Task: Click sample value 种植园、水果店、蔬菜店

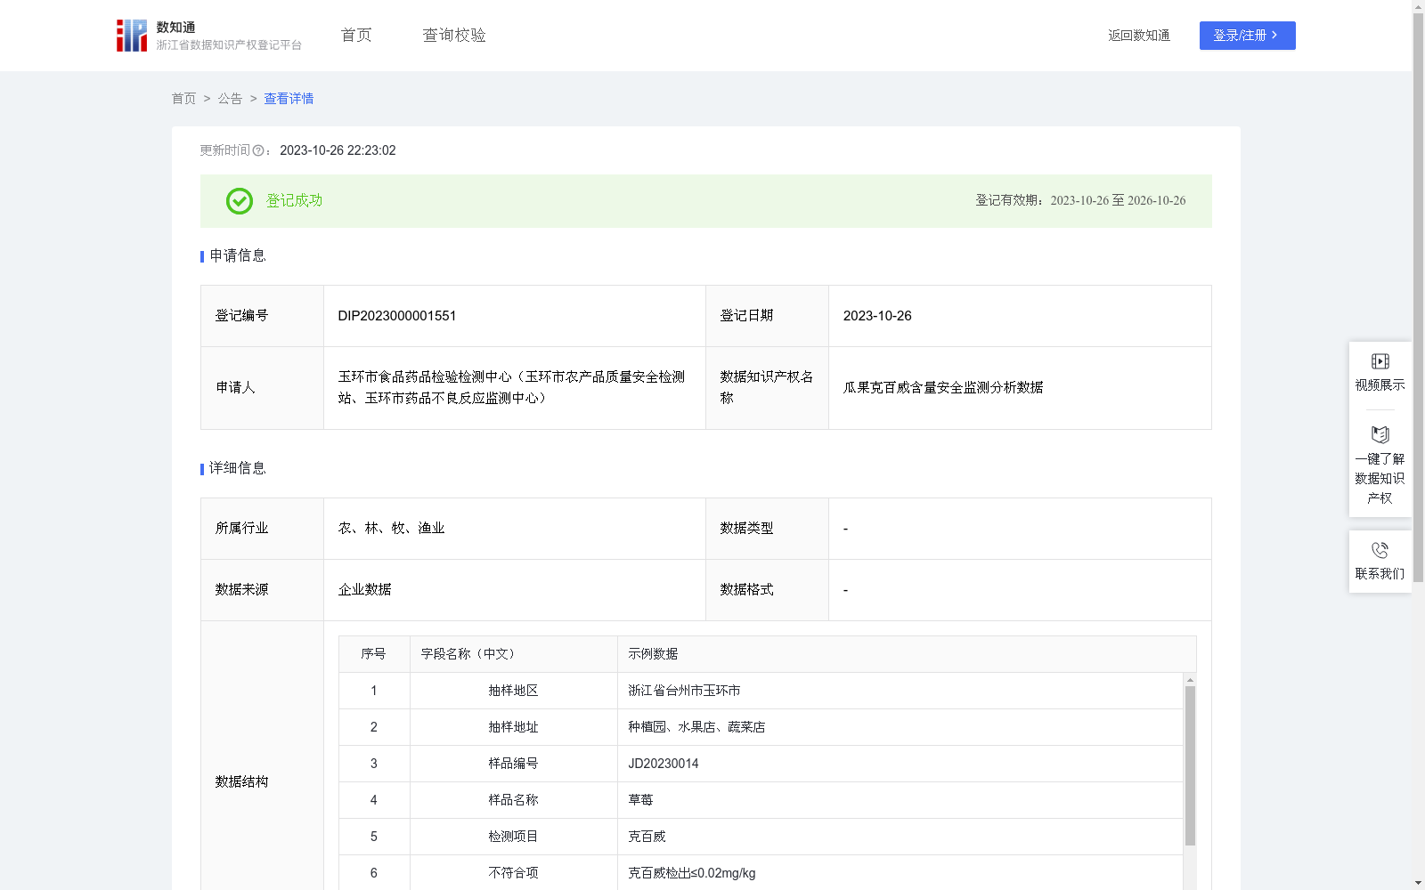Action: tap(696, 727)
